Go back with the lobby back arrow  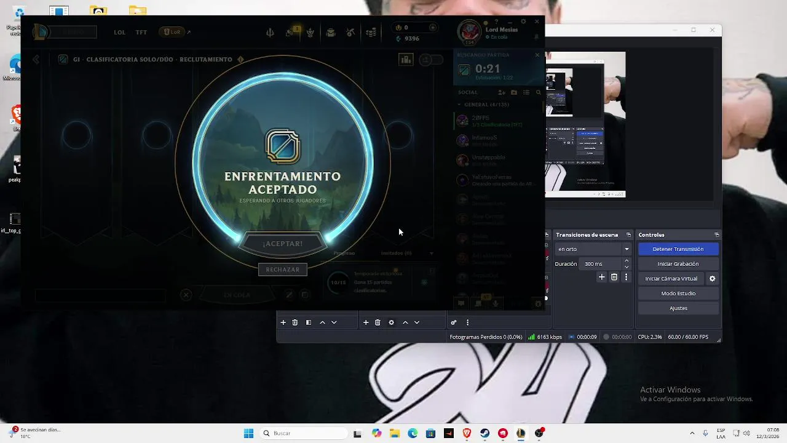[x=36, y=60]
